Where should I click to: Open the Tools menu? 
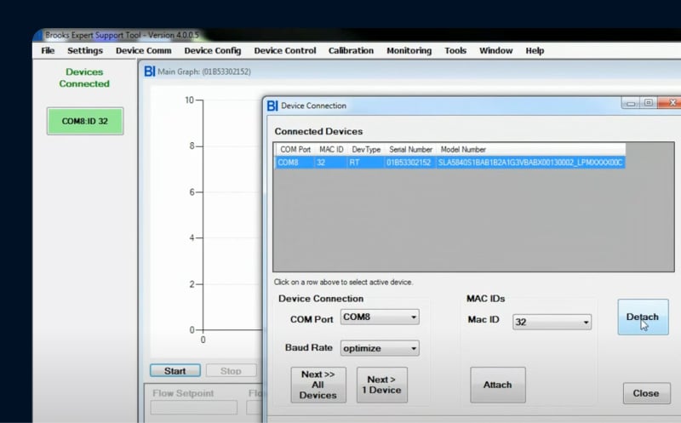pos(455,50)
